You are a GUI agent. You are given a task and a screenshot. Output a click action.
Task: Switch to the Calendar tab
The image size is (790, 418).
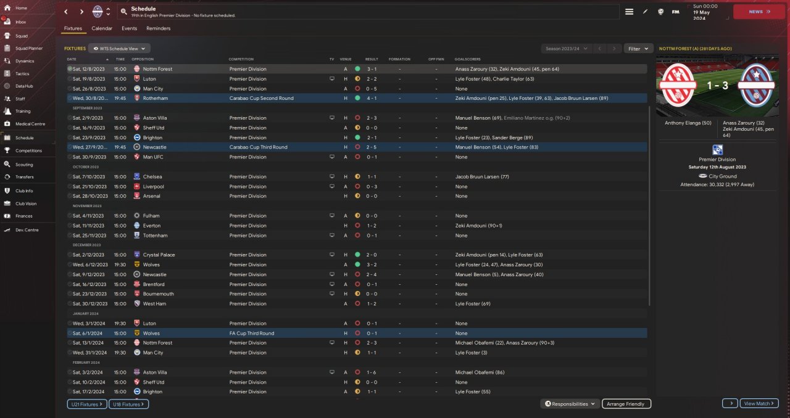click(102, 28)
